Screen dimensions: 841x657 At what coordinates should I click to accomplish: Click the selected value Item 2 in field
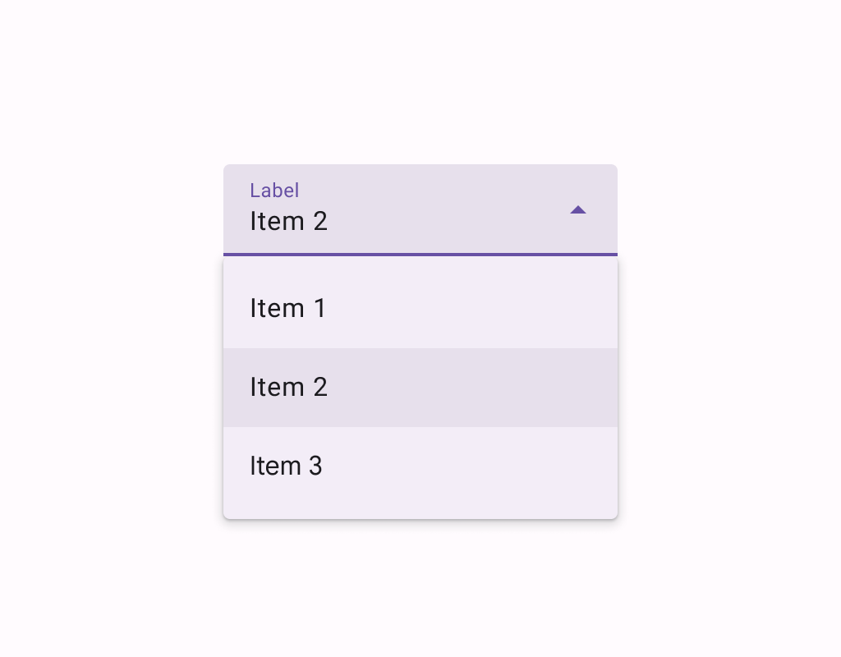(288, 222)
